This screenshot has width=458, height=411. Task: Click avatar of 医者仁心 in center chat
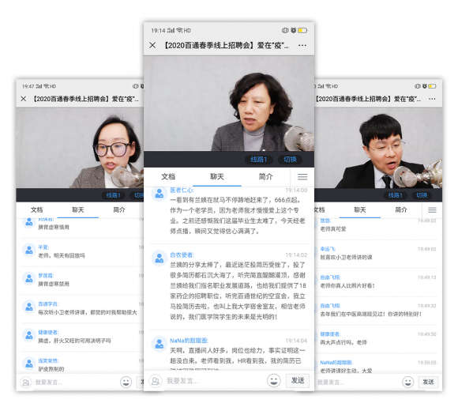(160, 194)
